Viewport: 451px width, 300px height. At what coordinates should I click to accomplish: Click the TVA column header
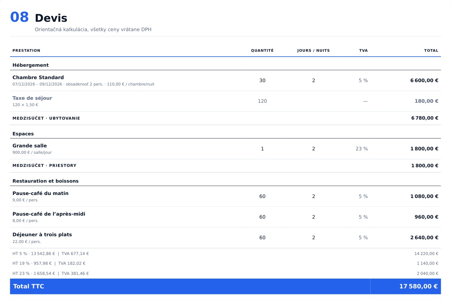(363, 51)
